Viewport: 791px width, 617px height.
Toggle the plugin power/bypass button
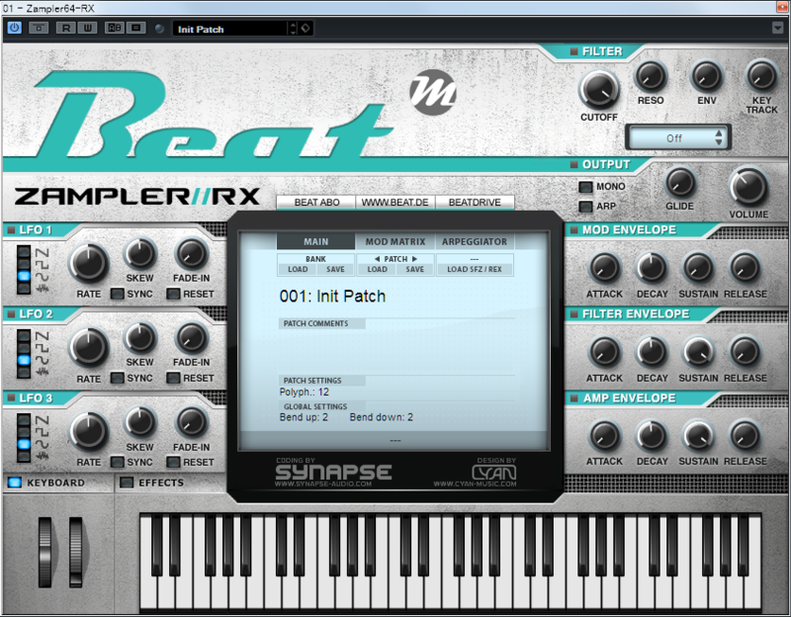(14, 28)
